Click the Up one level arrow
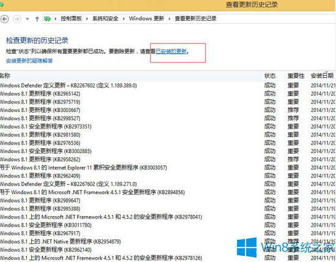 click(37, 19)
